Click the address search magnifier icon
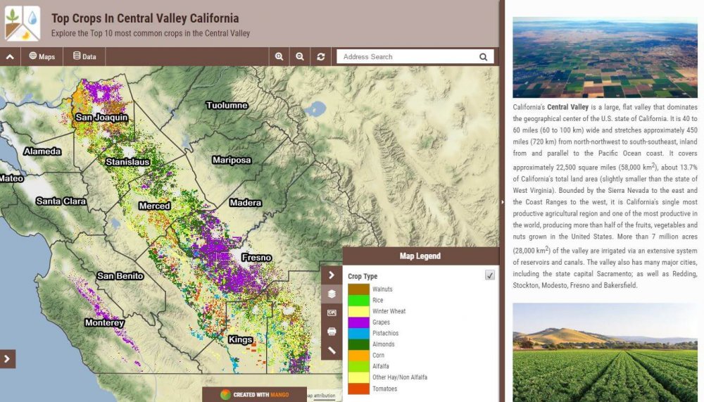The height and width of the screenshot is (402, 704). click(483, 57)
